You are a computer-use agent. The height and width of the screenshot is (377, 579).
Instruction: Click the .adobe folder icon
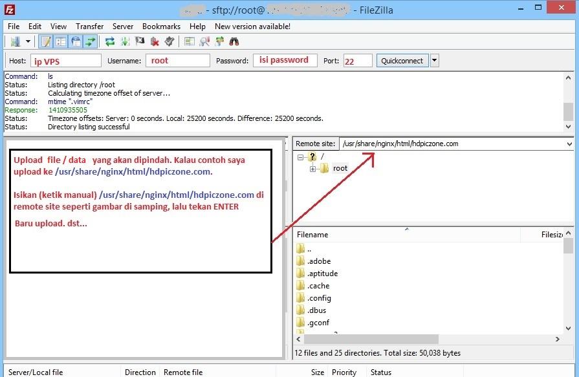[301, 261]
